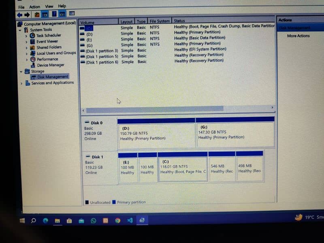Expand Local Users and Groups node
The height and width of the screenshot is (243, 324).
(x=27, y=54)
